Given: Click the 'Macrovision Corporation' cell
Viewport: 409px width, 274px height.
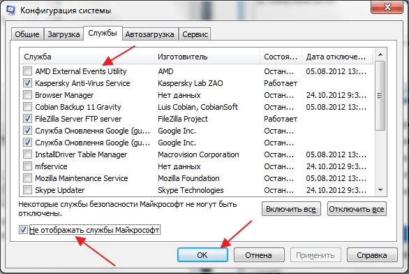Looking at the screenshot, I should [198, 154].
